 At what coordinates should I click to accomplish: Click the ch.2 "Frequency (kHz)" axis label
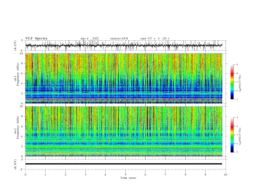[x=18, y=127]
